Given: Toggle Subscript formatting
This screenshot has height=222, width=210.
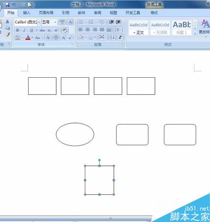Looking at the screenshot, I should pos(49,30).
